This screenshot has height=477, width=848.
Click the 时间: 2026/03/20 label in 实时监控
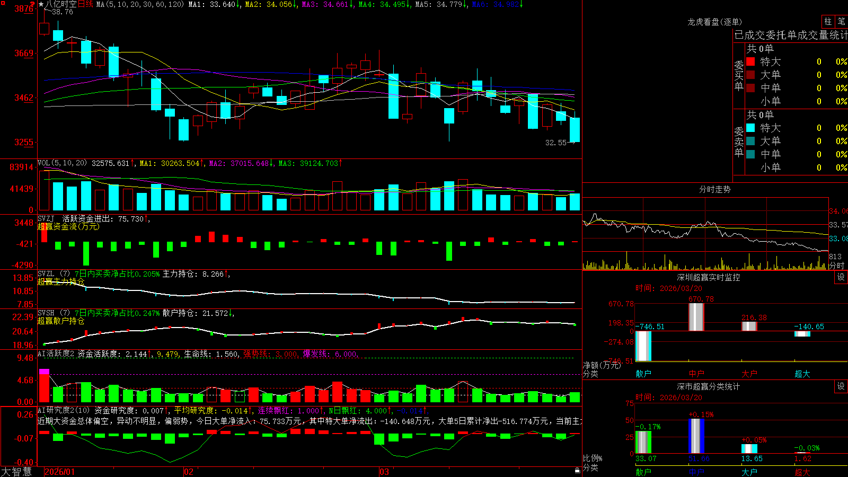[669, 288]
